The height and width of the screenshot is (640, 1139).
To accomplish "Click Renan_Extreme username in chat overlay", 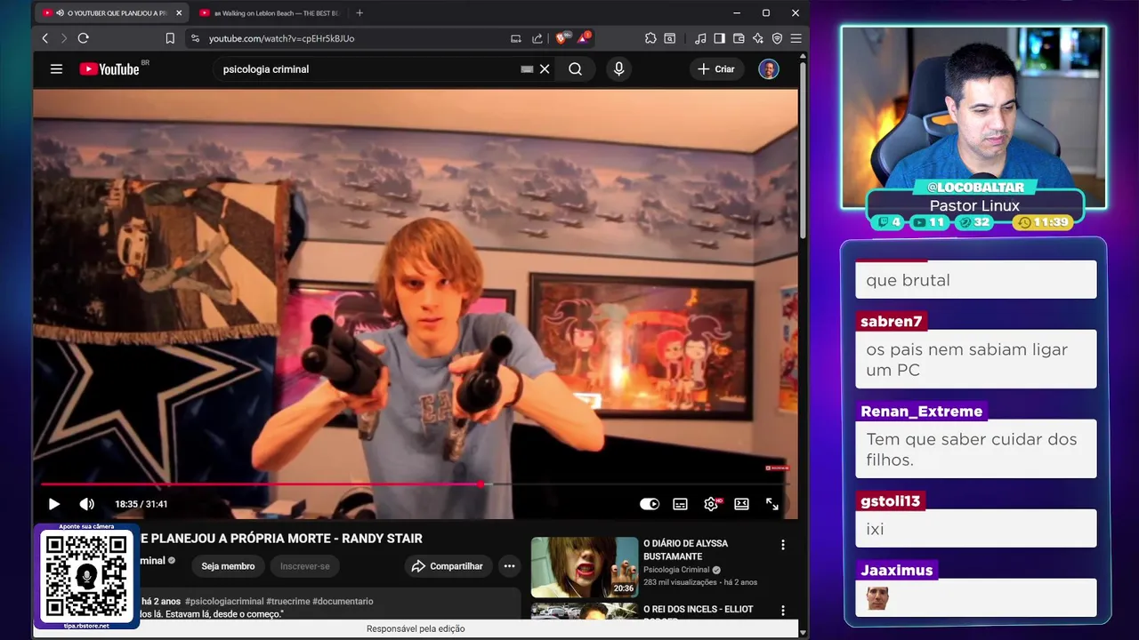I will point(921,411).
